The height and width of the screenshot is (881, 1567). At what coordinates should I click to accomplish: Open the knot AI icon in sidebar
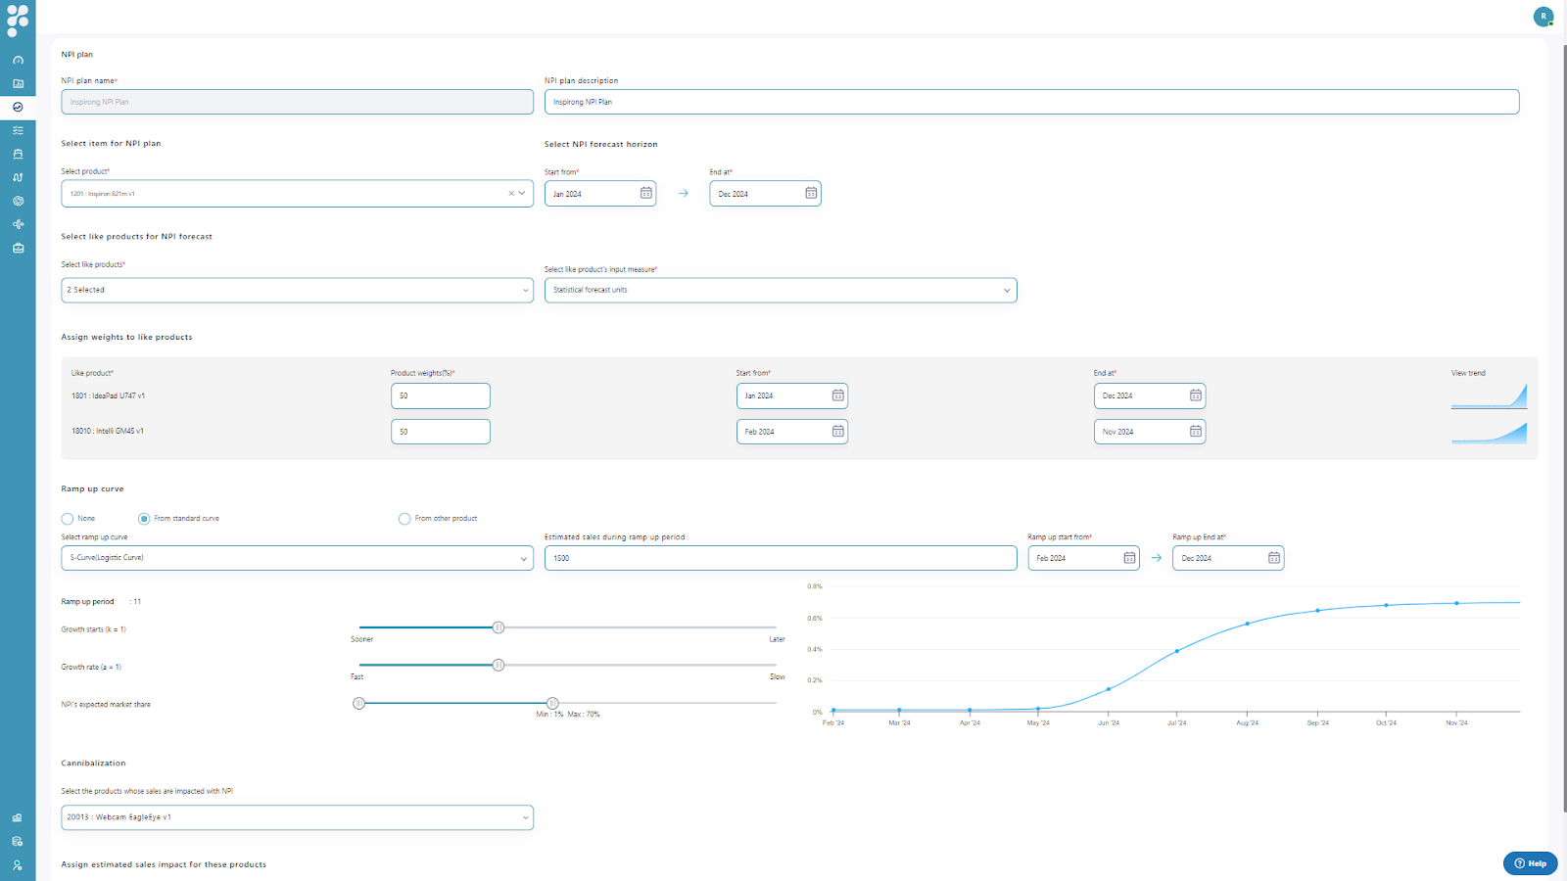pyautogui.click(x=18, y=201)
